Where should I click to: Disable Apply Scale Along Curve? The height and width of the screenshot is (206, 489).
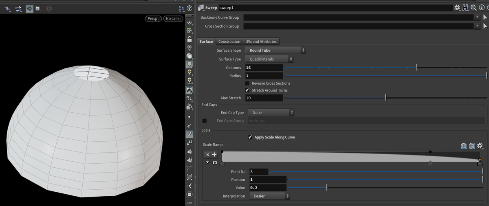click(x=250, y=137)
